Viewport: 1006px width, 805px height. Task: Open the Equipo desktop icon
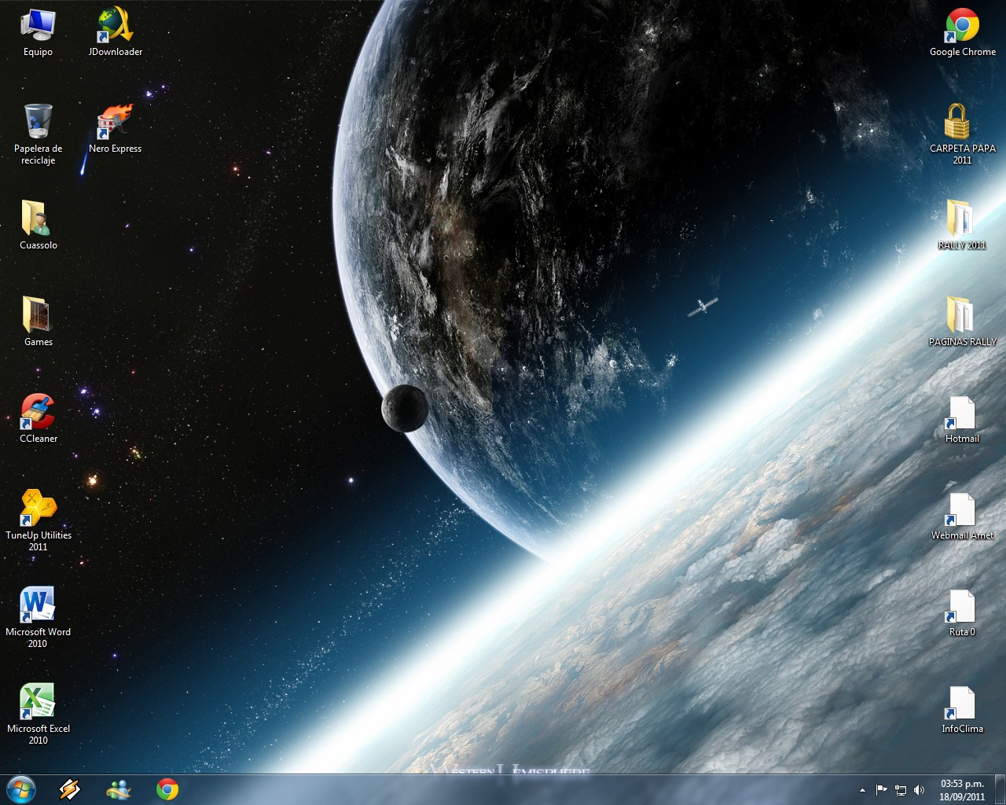tap(38, 26)
